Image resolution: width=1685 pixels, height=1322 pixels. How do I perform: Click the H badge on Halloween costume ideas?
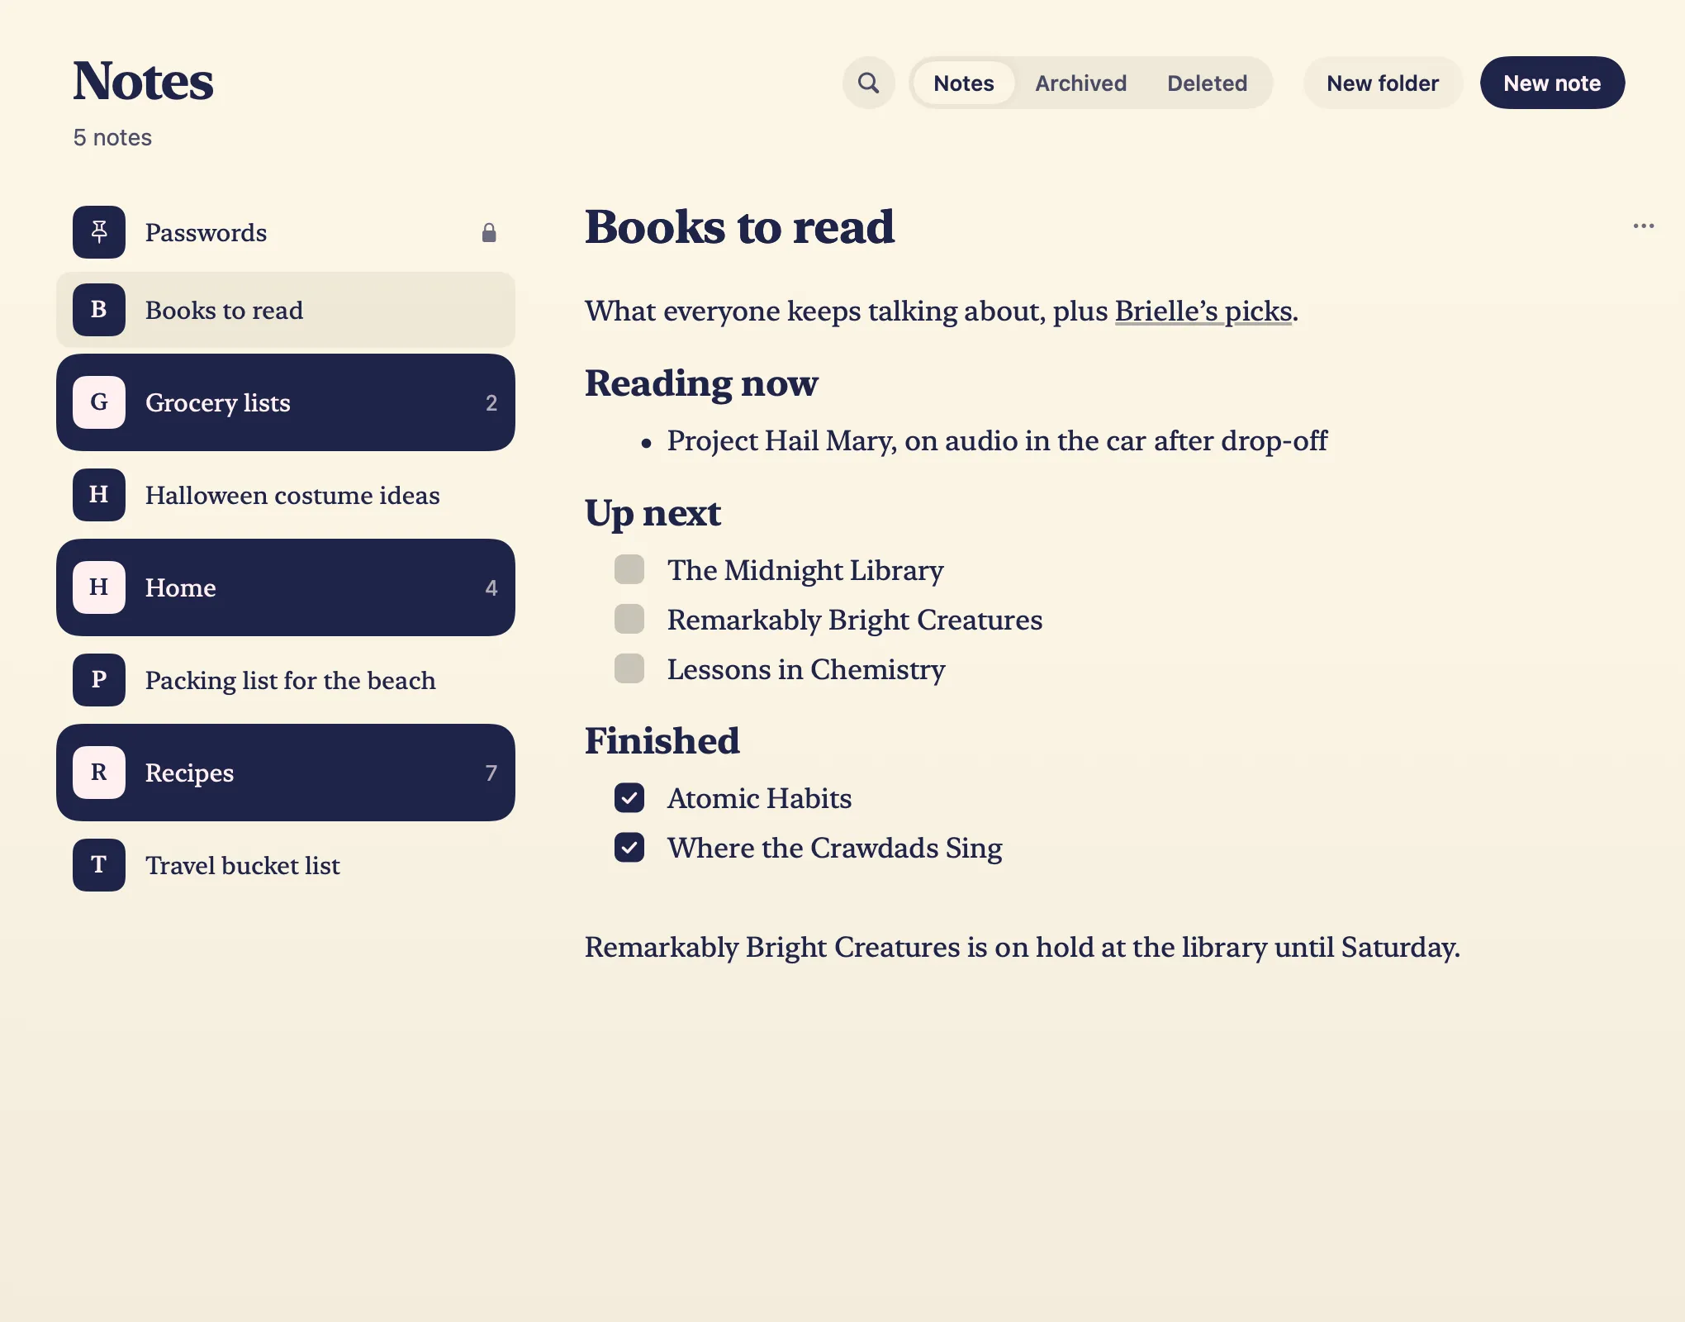coord(99,495)
